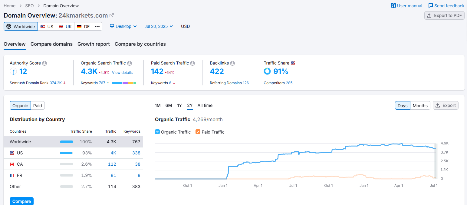Open Referring Domains 126 link
Screen dimensions: 467x205
(x=246, y=83)
